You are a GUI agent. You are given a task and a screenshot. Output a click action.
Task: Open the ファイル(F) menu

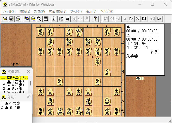click(x=9, y=11)
